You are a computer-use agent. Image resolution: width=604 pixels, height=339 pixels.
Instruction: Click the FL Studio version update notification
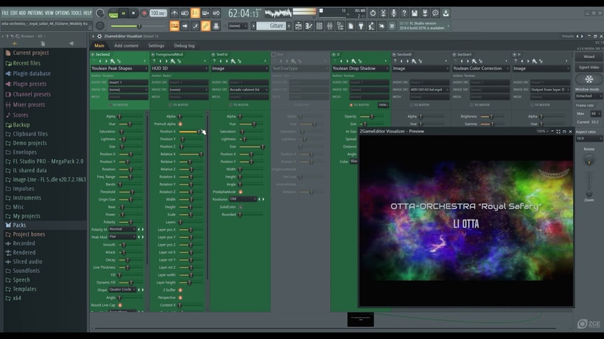tap(424, 26)
